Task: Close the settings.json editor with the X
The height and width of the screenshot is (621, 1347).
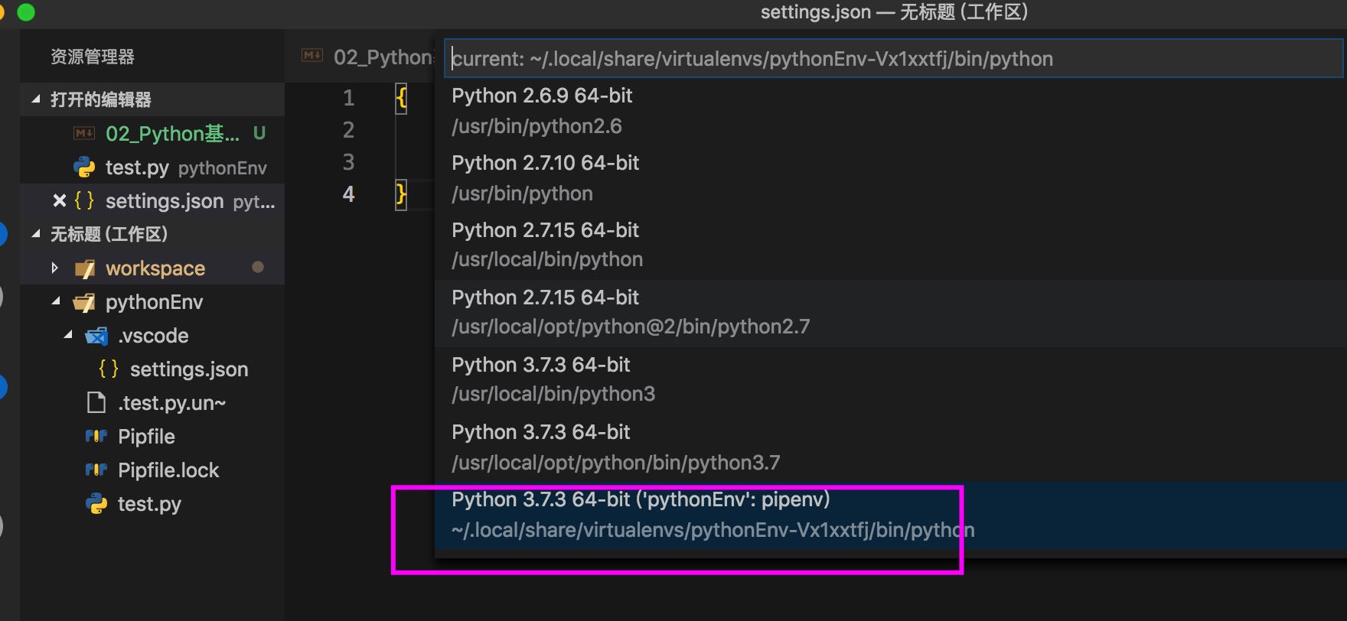Action: point(59,200)
